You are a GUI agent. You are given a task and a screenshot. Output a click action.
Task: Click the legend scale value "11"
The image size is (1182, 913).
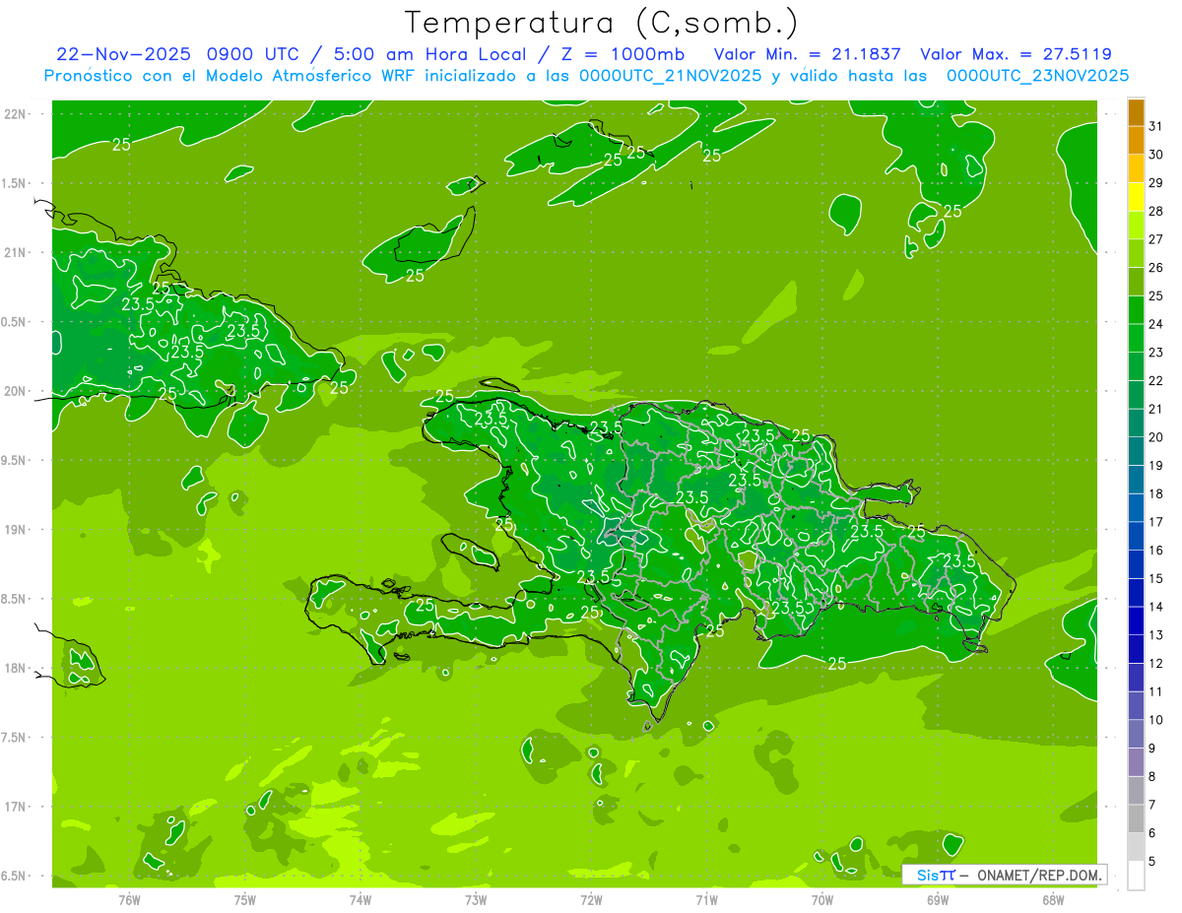click(1156, 692)
